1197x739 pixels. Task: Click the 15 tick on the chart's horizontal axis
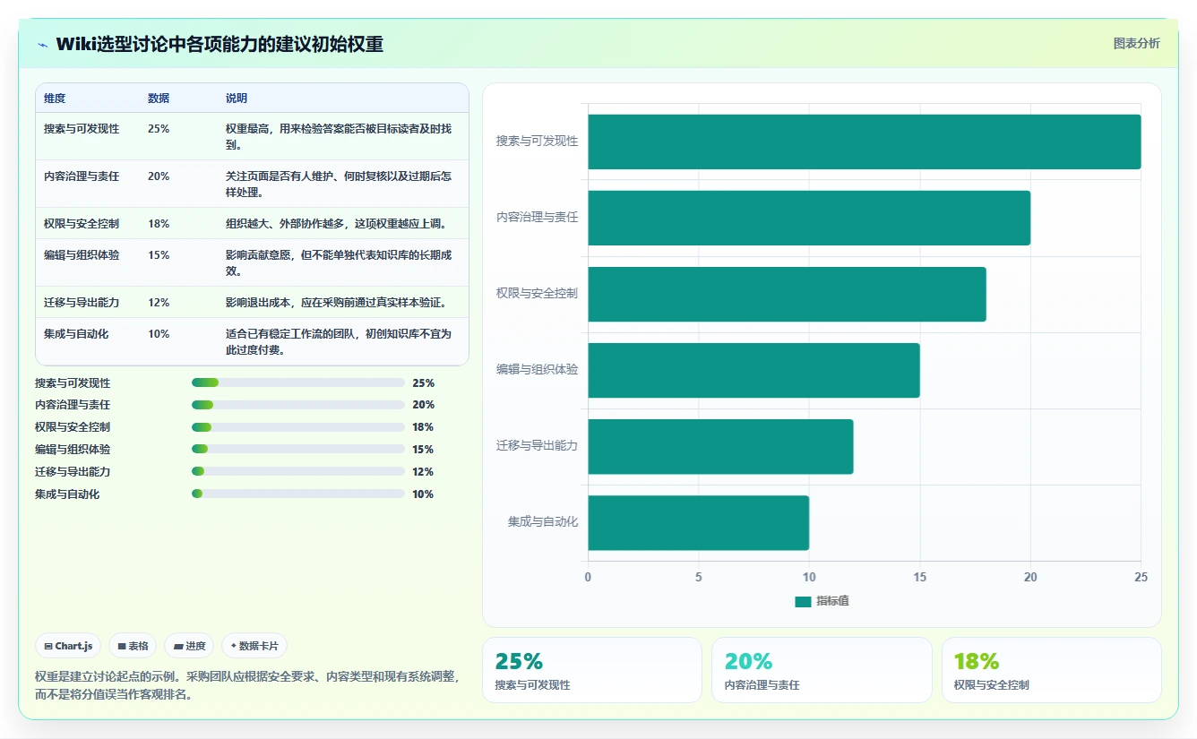919,578
